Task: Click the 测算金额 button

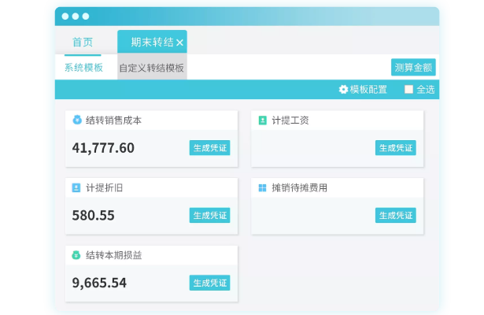Action: 413,67
